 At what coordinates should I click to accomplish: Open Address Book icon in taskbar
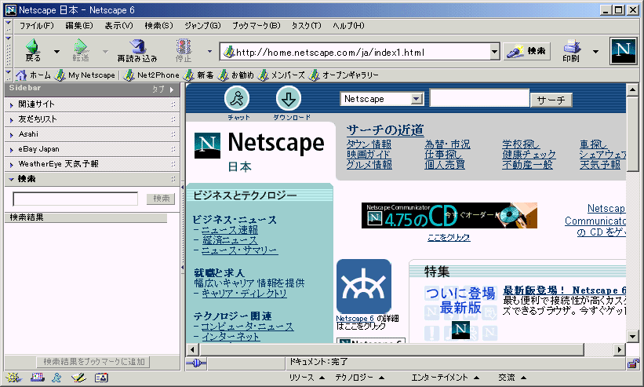click(101, 378)
